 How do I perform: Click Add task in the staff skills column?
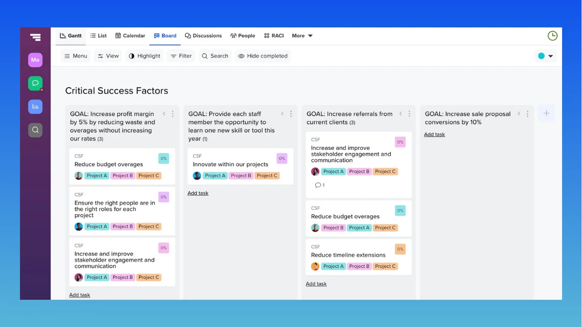198,193
